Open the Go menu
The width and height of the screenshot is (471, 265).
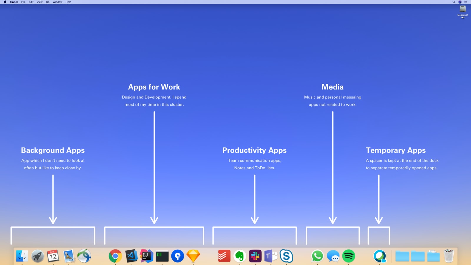[x=48, y=2]
